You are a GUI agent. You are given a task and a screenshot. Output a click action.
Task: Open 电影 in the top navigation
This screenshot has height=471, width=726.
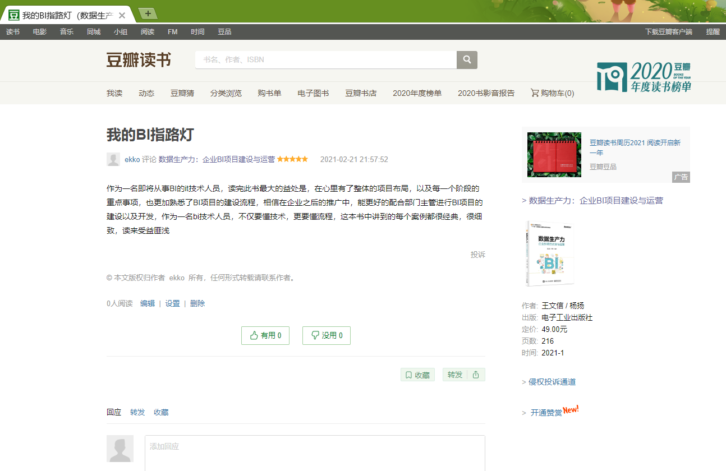click(40, 32)
